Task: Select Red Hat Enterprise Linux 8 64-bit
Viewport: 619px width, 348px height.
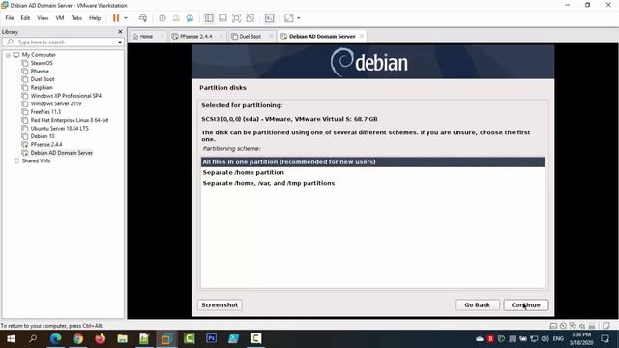Action: click(70, 120)
